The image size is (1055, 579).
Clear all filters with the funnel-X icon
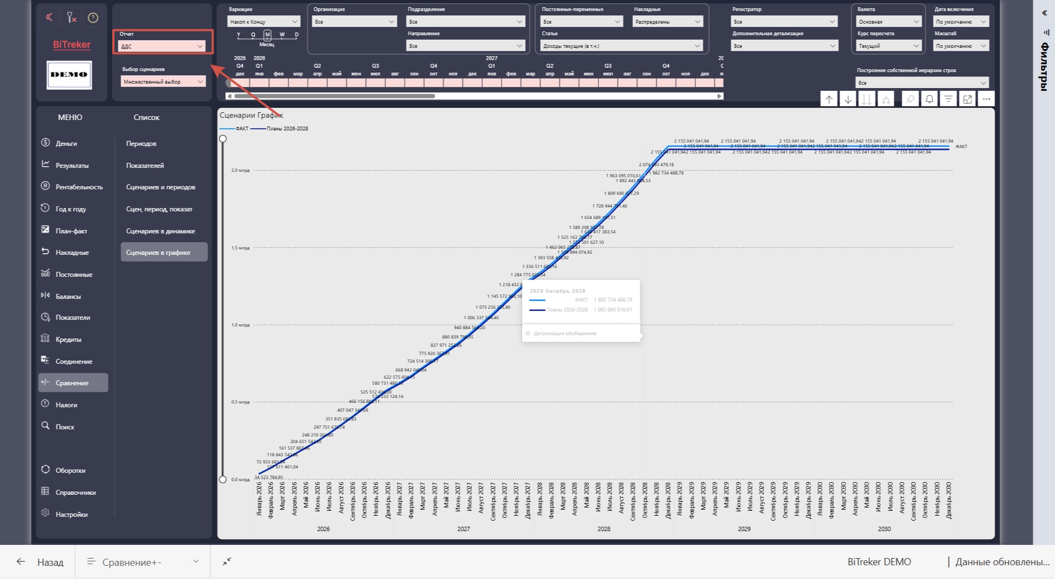coord(72,18)
